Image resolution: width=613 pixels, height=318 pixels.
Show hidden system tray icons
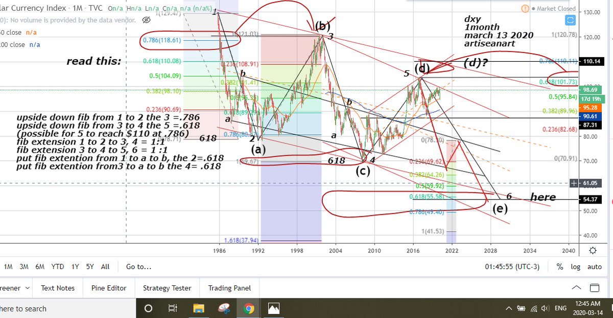coord(509,308)
